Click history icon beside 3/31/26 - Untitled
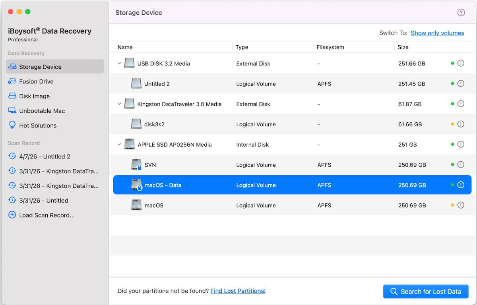Image resolution: width=477 pixels, height=305 pixels. click(x=12, y=201)
